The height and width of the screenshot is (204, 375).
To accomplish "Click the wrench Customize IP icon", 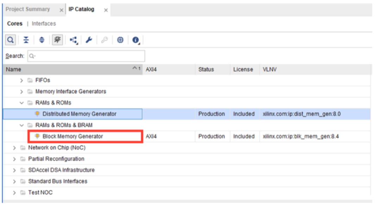I will (89, 40).
